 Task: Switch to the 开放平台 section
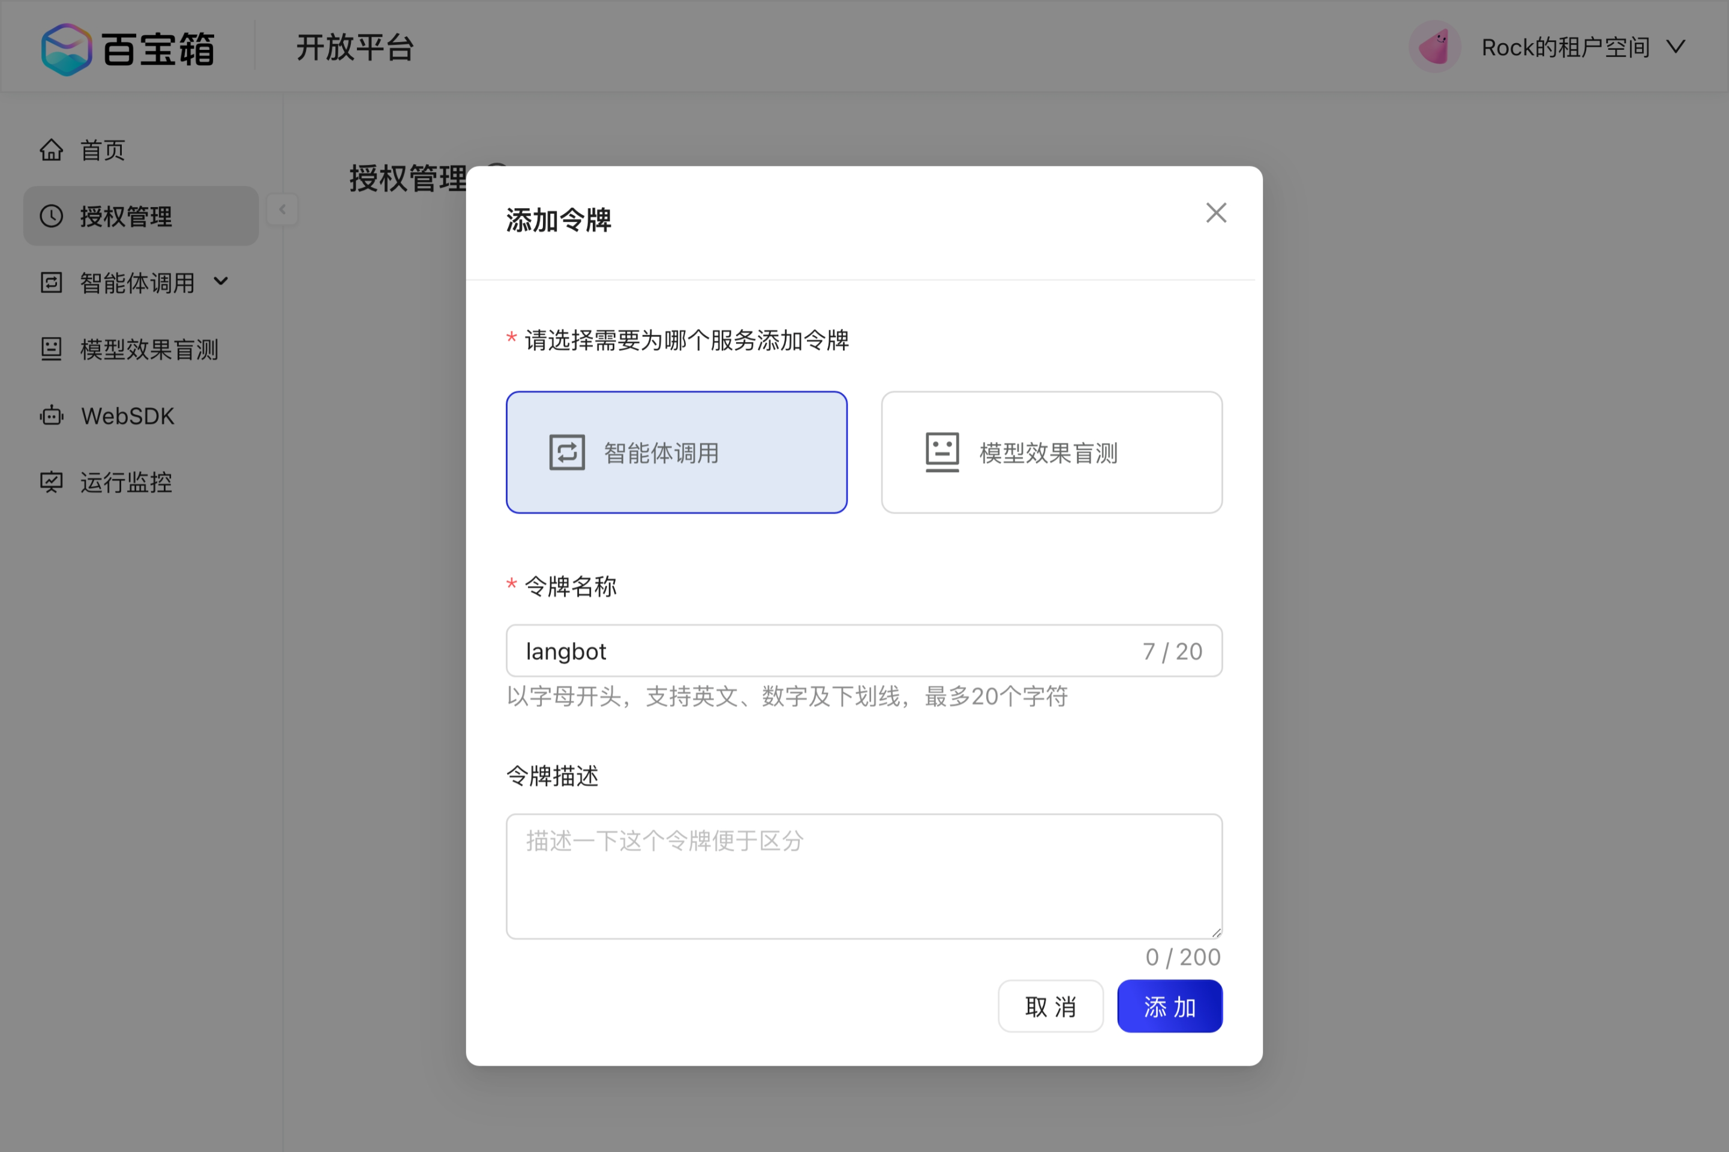tap(355, 47)
